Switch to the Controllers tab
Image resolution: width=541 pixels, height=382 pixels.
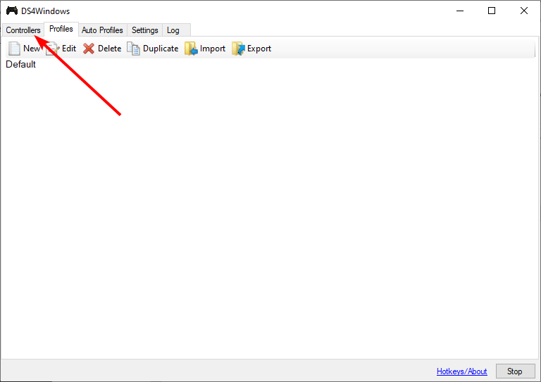(x=23, y=30)
